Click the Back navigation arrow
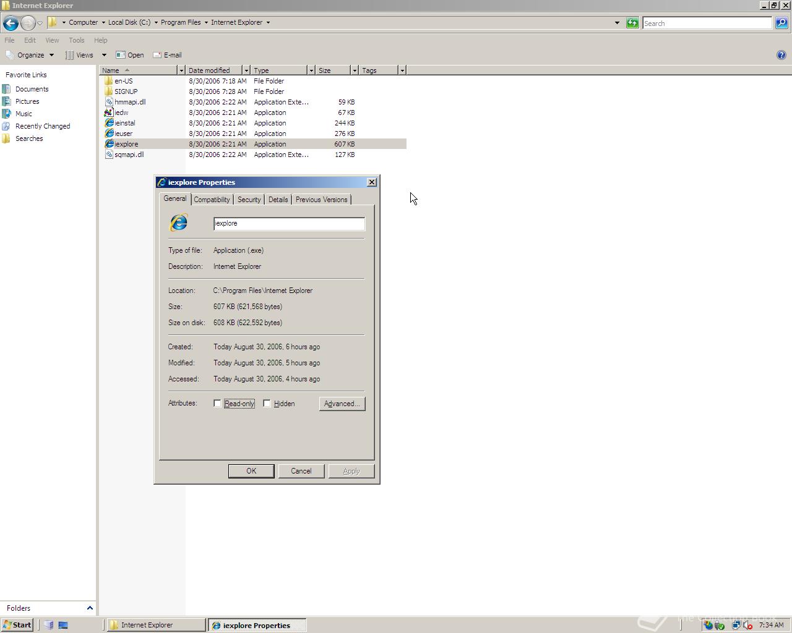 point(10,23)
